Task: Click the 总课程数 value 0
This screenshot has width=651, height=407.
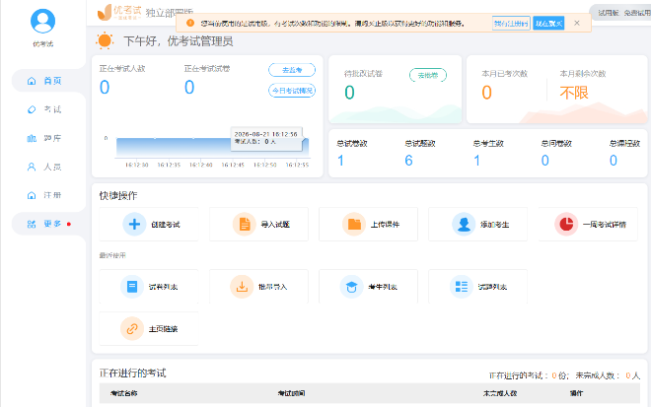Action: [614, 161]
